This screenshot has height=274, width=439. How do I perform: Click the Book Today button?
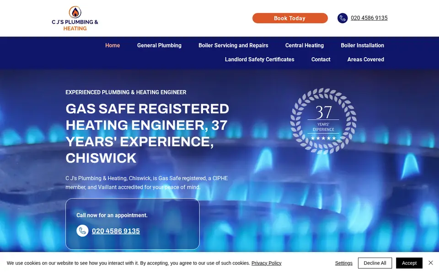(x=290, y=18)
